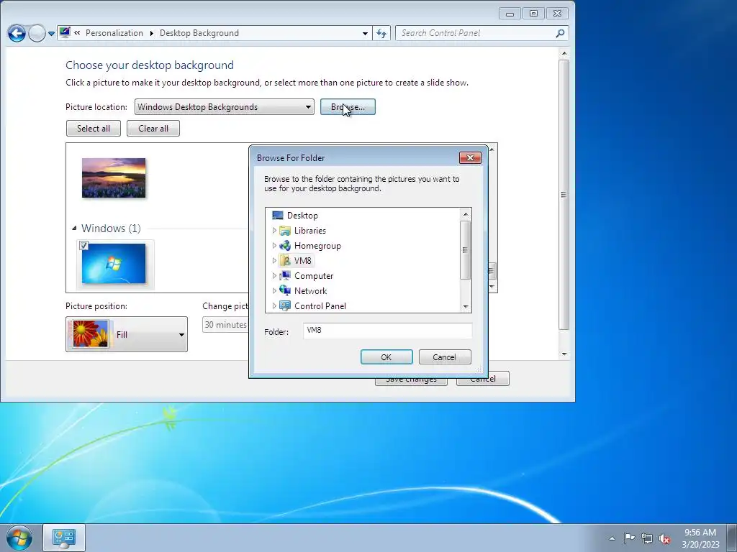Click the Computer icon in the tree
Screen dimensions: 737x552
(x=285, y=275)
